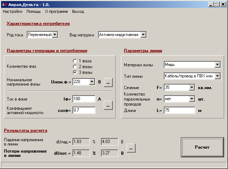Click the ellipsis button beside nominal voltage
The width and height of the screenshot is (228, 169).
click(108, 82)
